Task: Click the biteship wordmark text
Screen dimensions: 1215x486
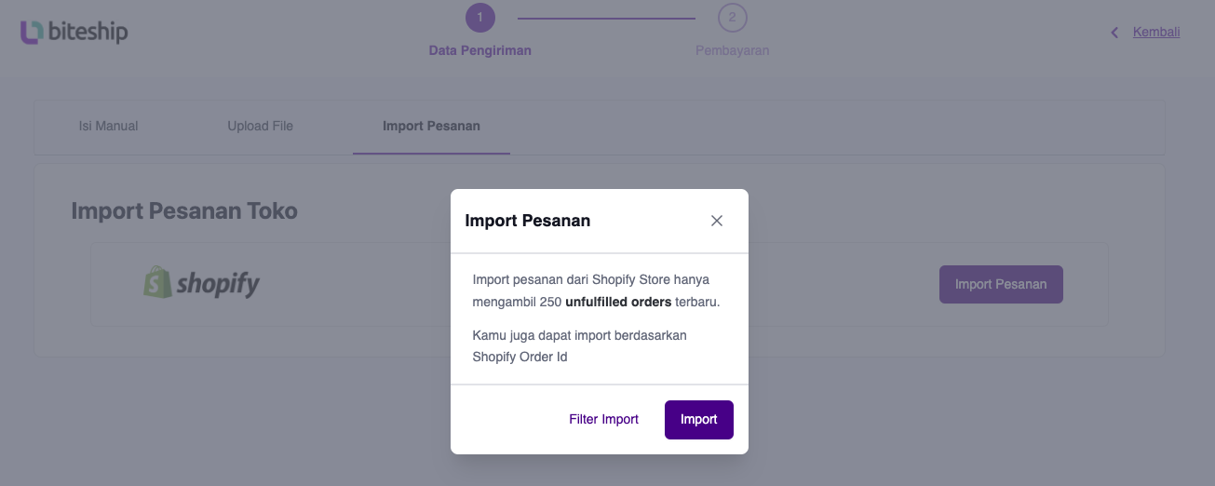Action: click(x=88, y=33)
